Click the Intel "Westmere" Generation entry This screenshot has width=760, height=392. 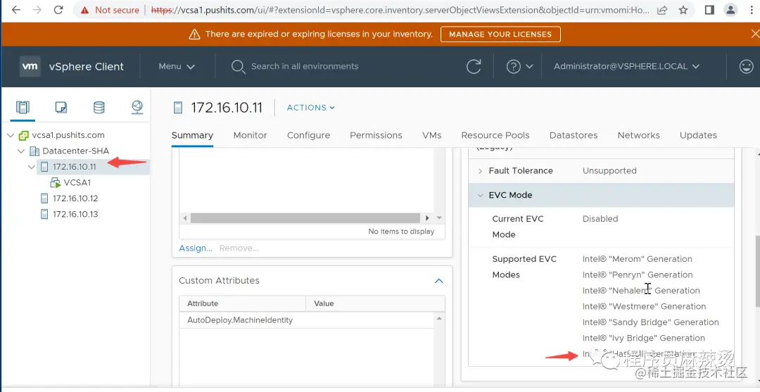[644, 306]
